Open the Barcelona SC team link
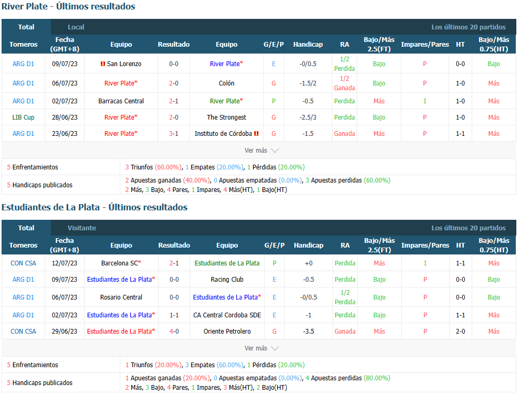 [119, 263]
